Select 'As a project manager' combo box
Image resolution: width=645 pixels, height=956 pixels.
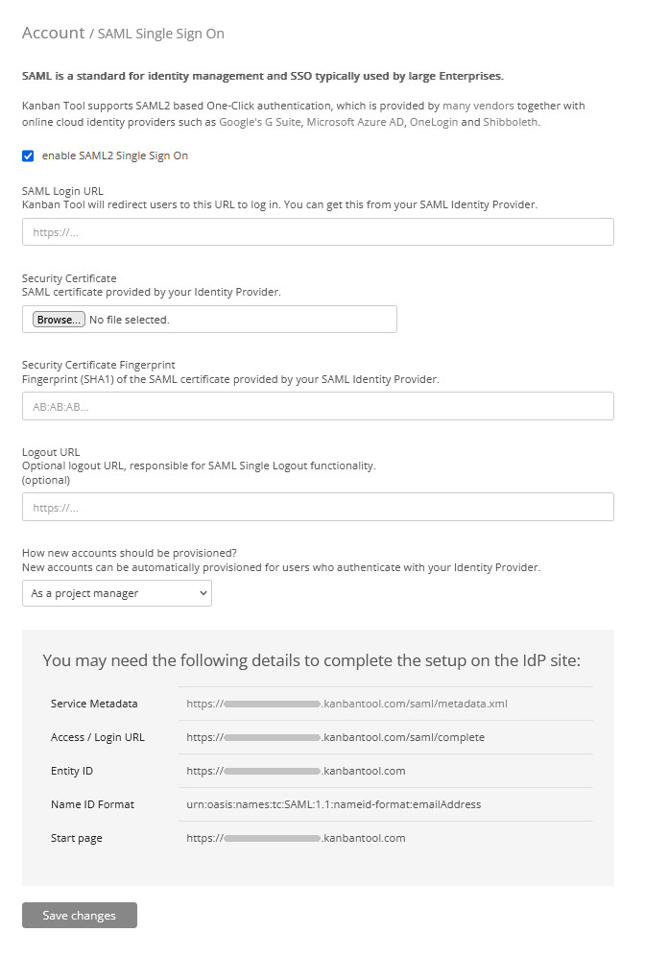115,592
